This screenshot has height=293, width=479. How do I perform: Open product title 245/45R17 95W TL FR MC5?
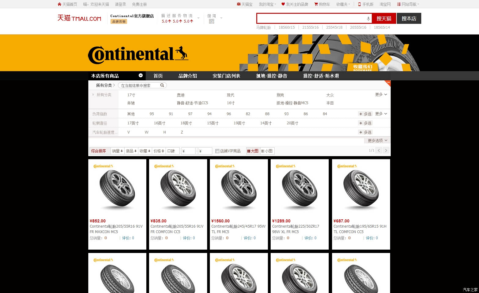[x=238, y=229]
